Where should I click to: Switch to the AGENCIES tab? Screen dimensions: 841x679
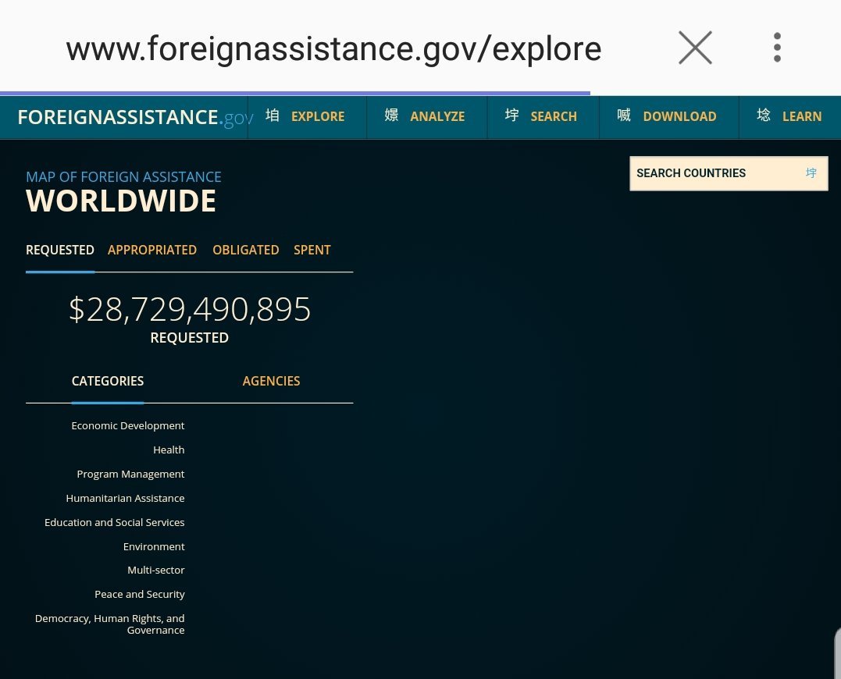[271, 381]
